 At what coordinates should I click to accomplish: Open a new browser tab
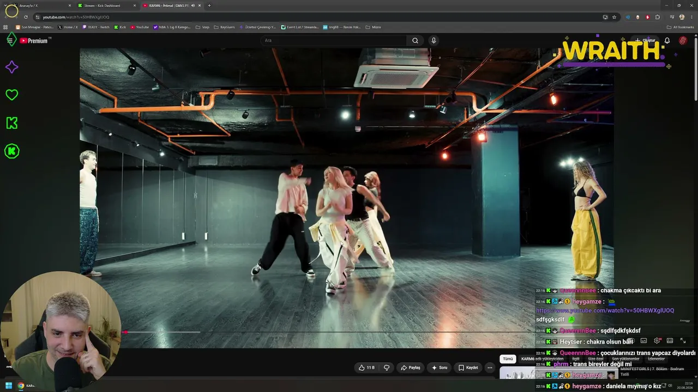click(x=209, y=5)
